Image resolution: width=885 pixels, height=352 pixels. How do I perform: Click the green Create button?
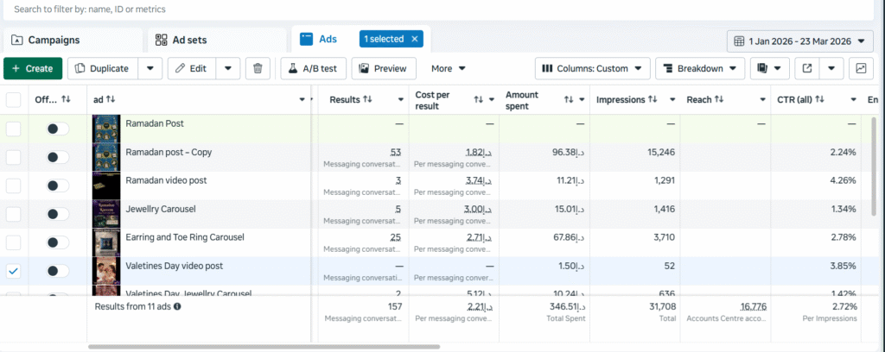[33, 68]
